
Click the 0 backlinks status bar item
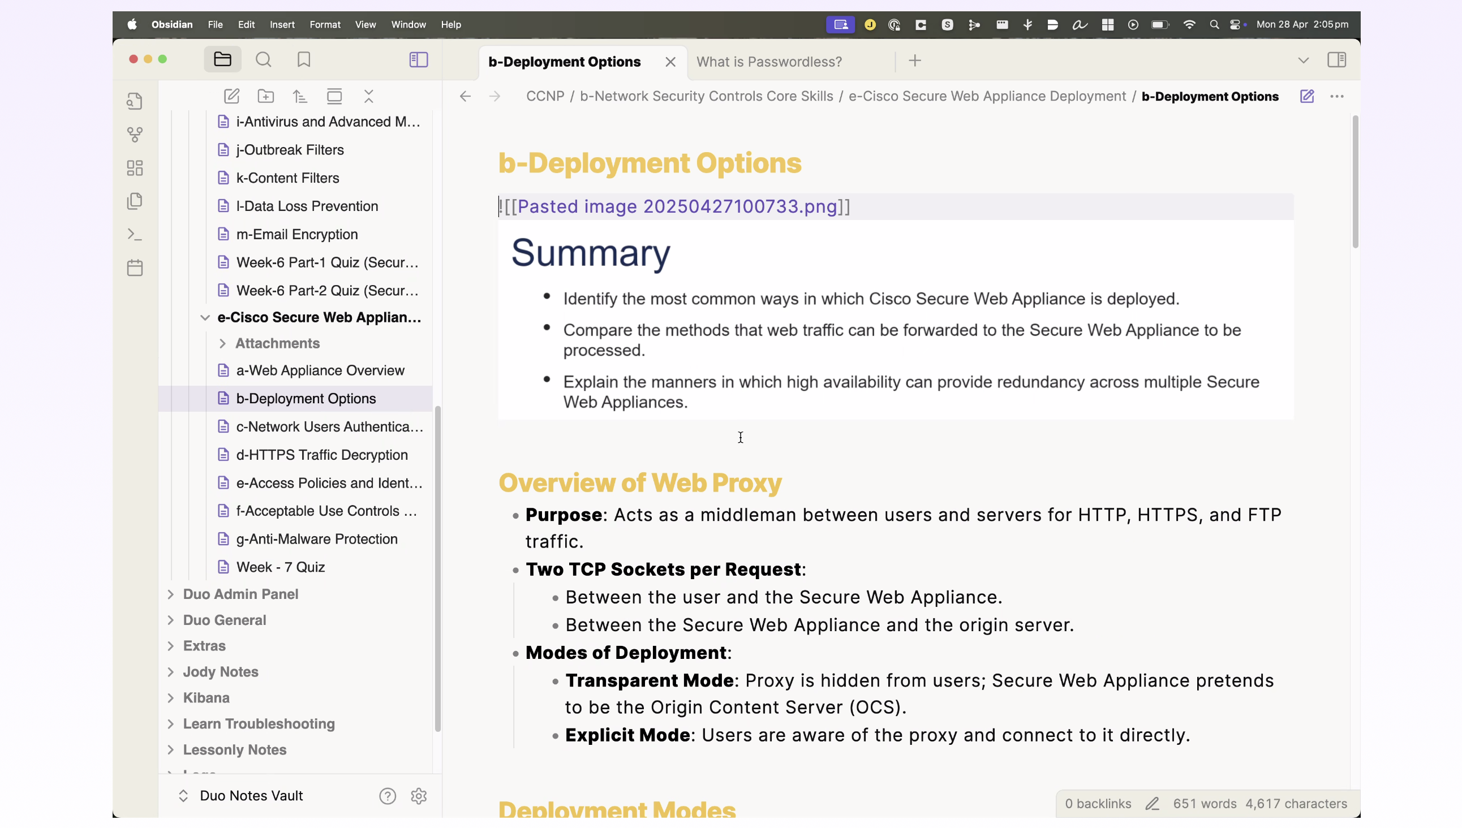pos(1098,804)
